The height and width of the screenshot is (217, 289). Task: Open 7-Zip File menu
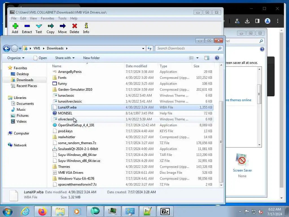point(14,18)
